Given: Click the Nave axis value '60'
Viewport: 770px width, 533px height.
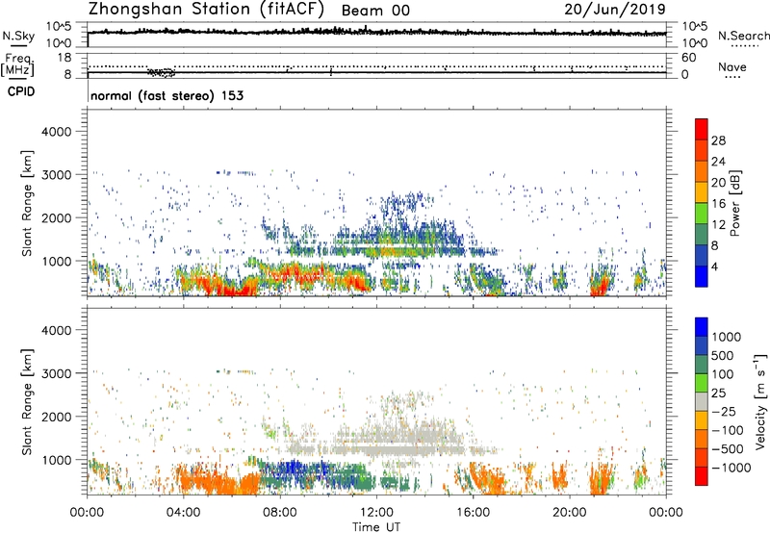Looking at the screenshot, I should [x=688, y=58].
